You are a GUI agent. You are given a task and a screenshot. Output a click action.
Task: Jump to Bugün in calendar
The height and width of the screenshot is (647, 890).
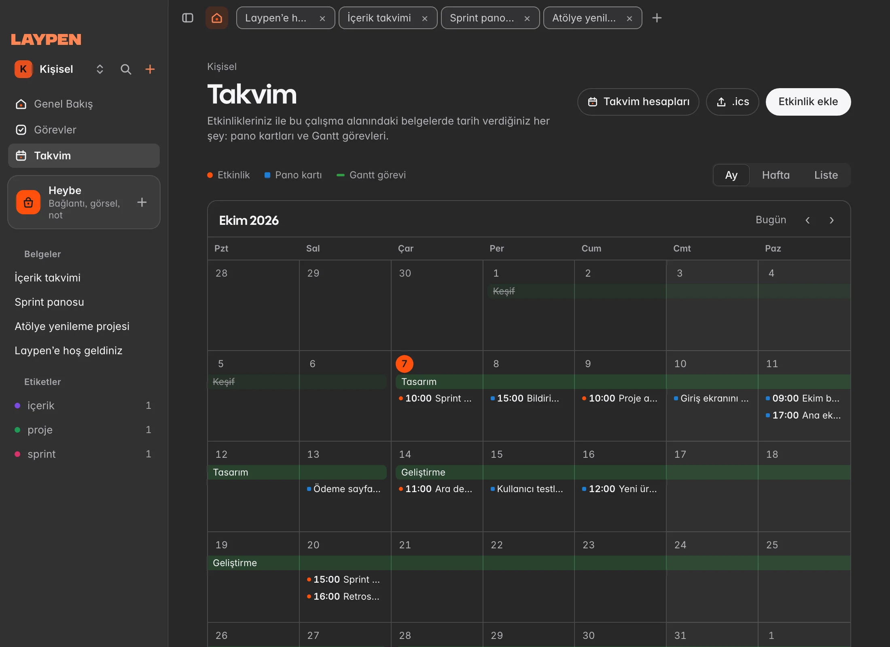tap(771, 220)
